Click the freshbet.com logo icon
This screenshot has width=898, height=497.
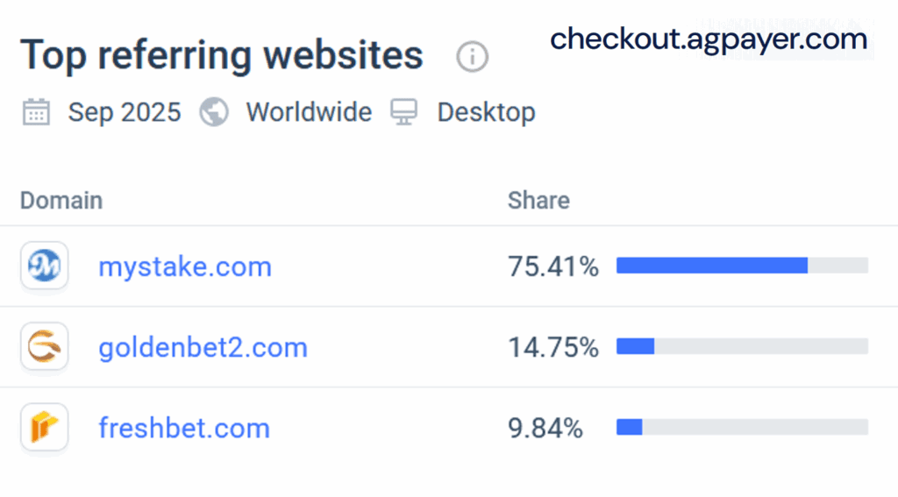(44, 428)
